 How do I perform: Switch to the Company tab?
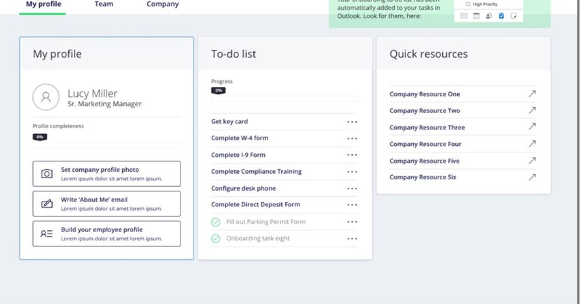pos(162,4)
